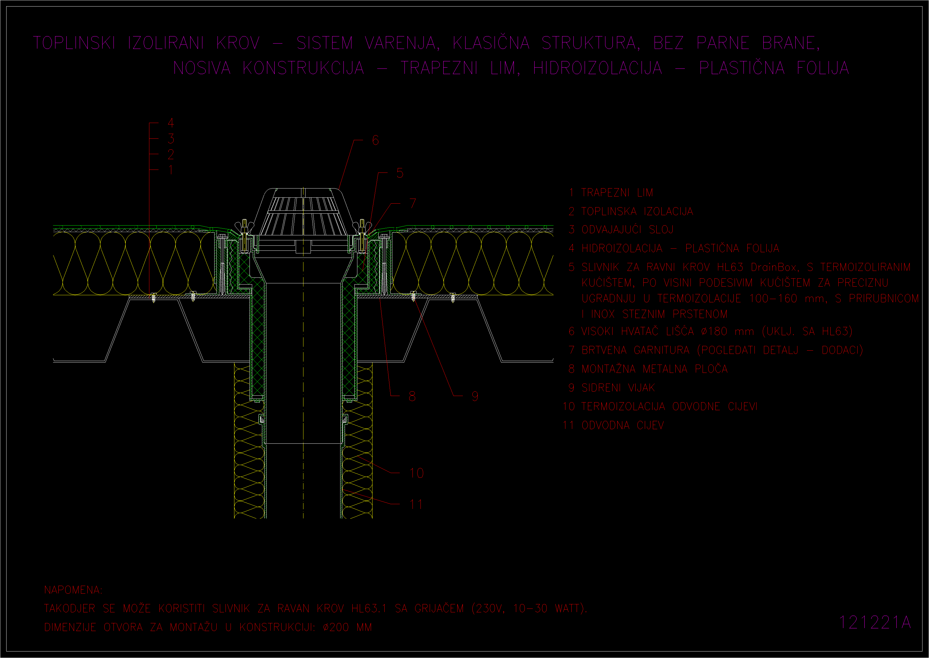Click note line starting "DIMENZIJE OTVORA ZA MONTAŽU"
Image resolution: width=929 pixels, height=658 pixels.
pyautogui.click(x=208, y=627)
